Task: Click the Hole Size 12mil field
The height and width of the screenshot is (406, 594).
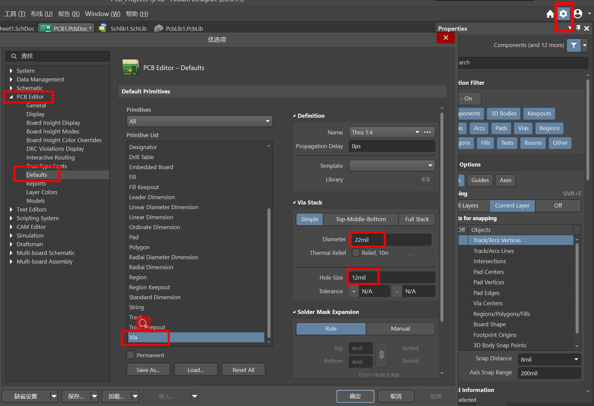Action: [392, 278]
